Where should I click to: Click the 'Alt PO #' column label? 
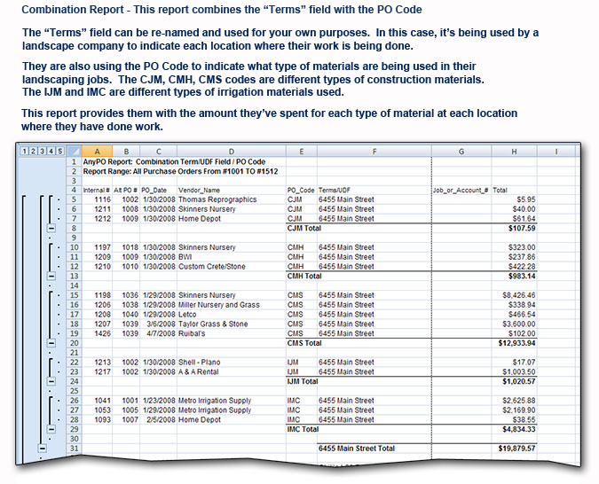(125, 190)
